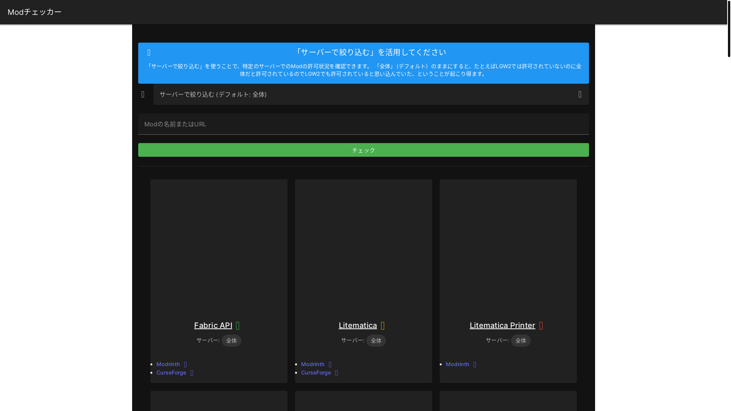The width and height of the screenshot is (731, 411).
Task: Click the green status icon next to Fabric API
Action: pos(238,326)
